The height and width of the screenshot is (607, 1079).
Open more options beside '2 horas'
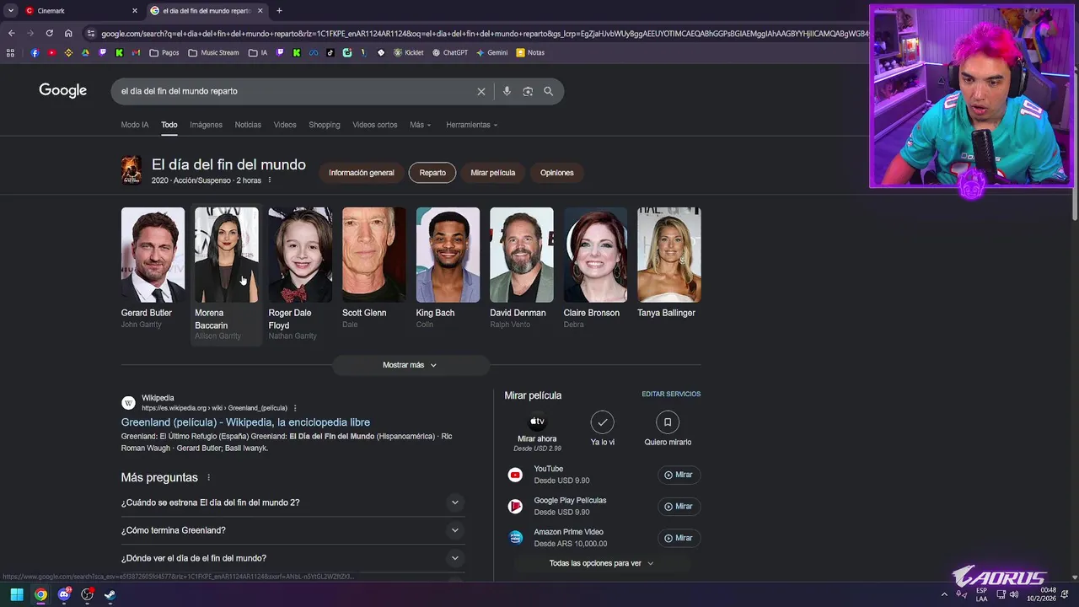click(270, 180)
